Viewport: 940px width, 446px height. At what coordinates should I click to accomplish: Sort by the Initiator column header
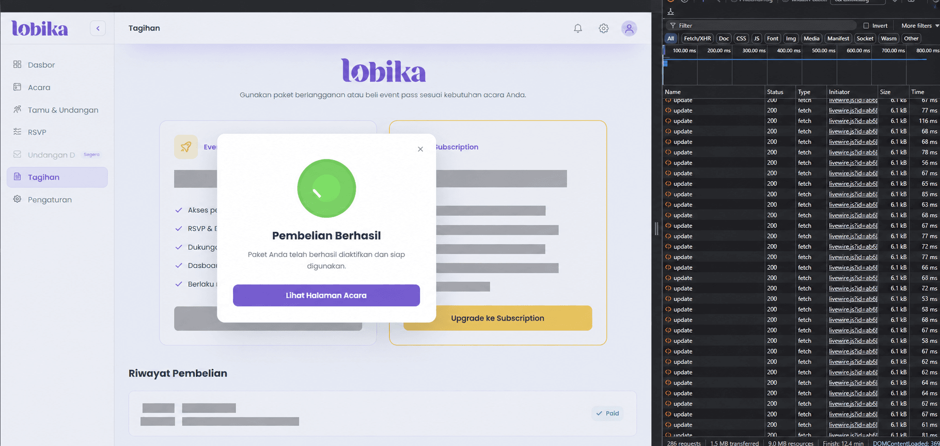852,92
